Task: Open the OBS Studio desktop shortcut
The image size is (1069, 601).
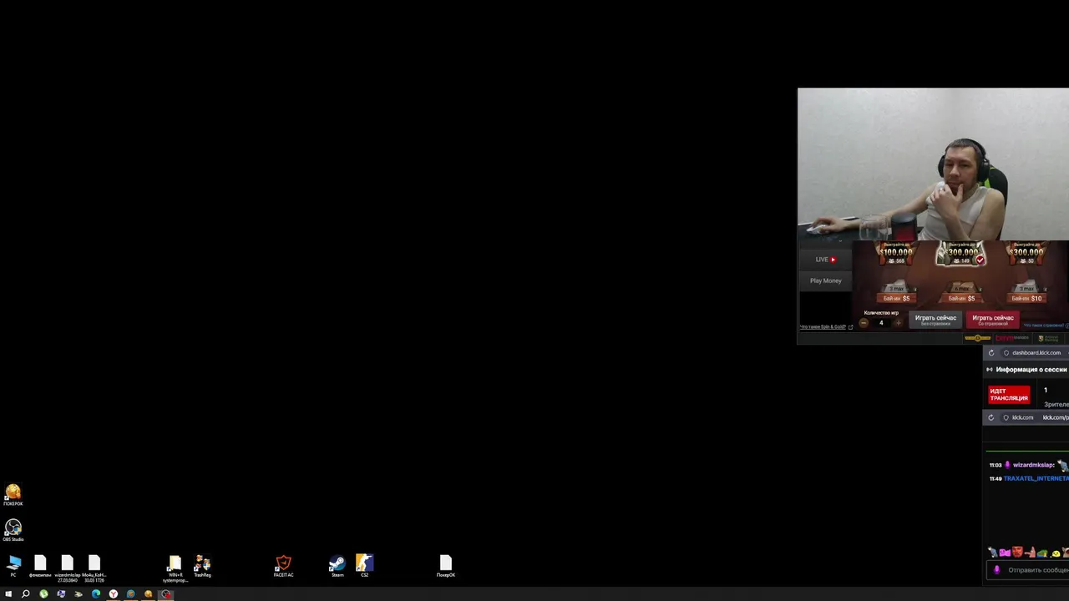Action: (13, 530)
